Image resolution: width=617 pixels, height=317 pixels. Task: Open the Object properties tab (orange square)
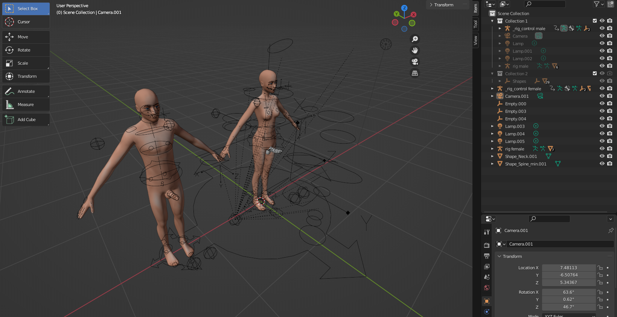(487, 301)
